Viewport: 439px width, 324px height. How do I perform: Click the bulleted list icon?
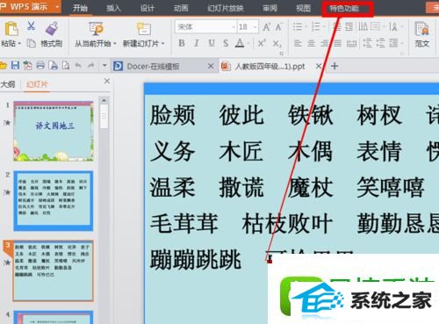(298, 26)
